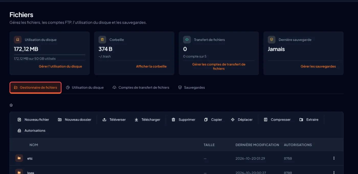Screen dimensions: 358x174
Task: Click Supprimer in the toolbar
Action: (183, 120)
